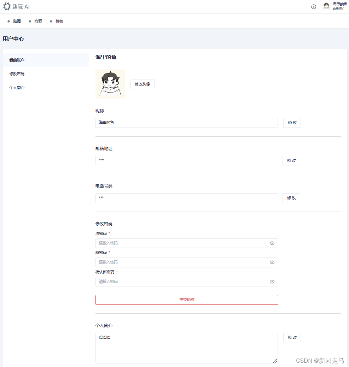Click the 用户中心 page heading
Screen dimensions: 349x367
[13, 39]
